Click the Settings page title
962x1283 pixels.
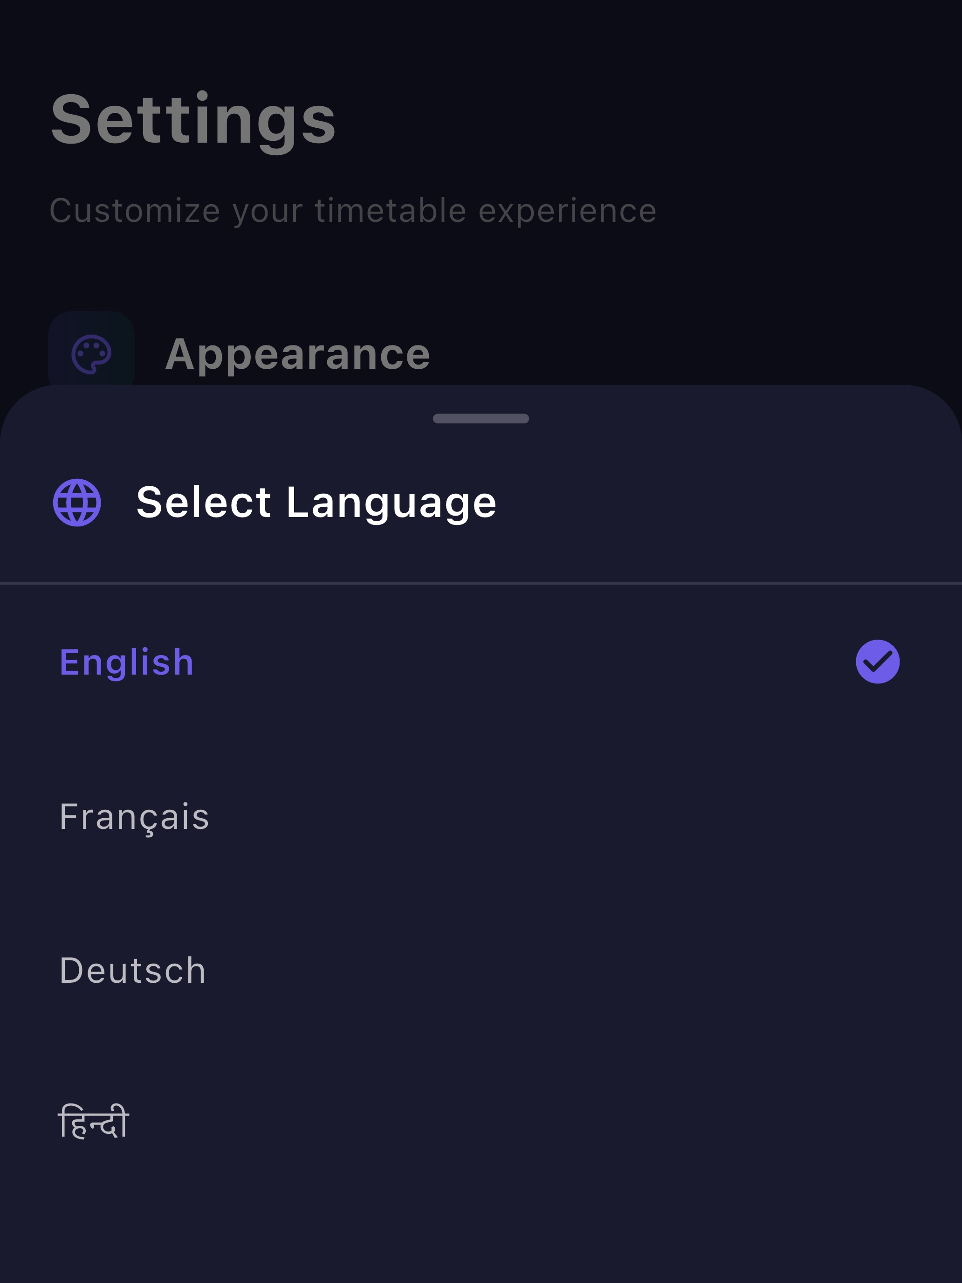[193, 121]
